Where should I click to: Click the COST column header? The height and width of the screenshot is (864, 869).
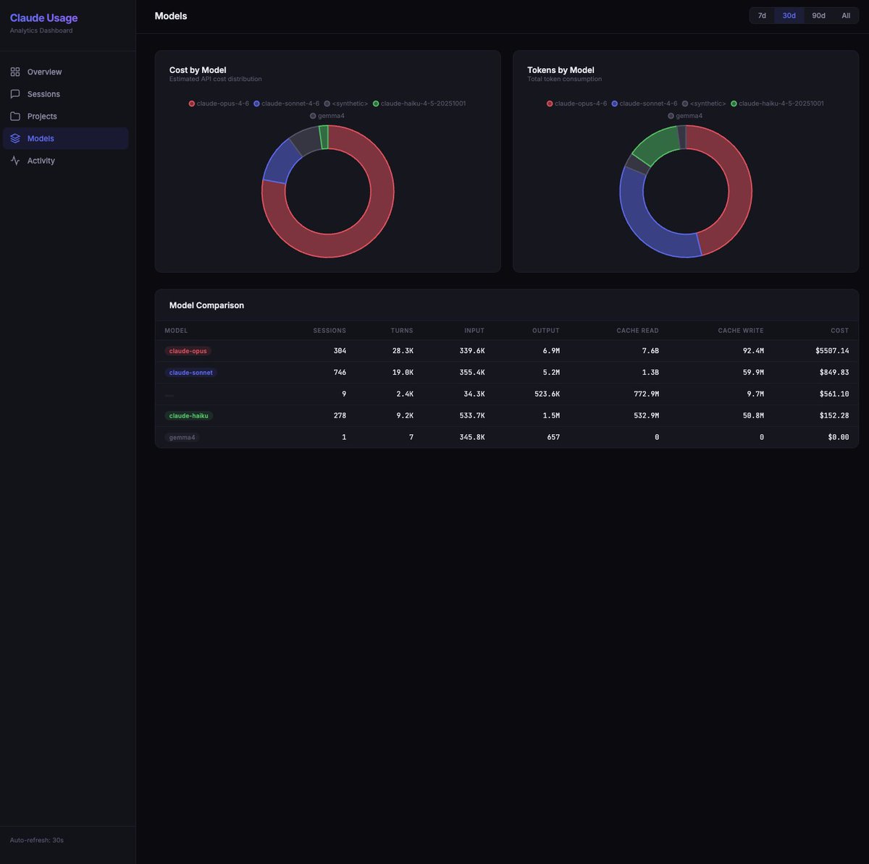point(840,331)
